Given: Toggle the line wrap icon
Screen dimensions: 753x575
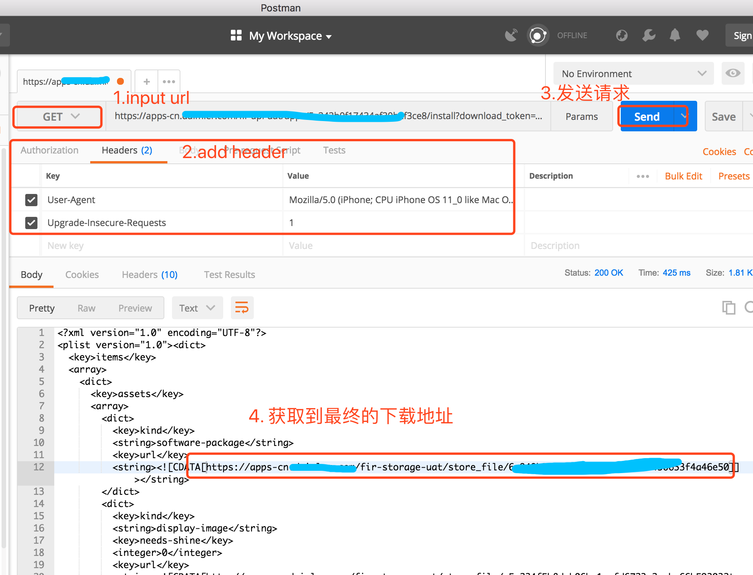Looking at the screenshot, I should pyautogui.click(x=242, y=308).
